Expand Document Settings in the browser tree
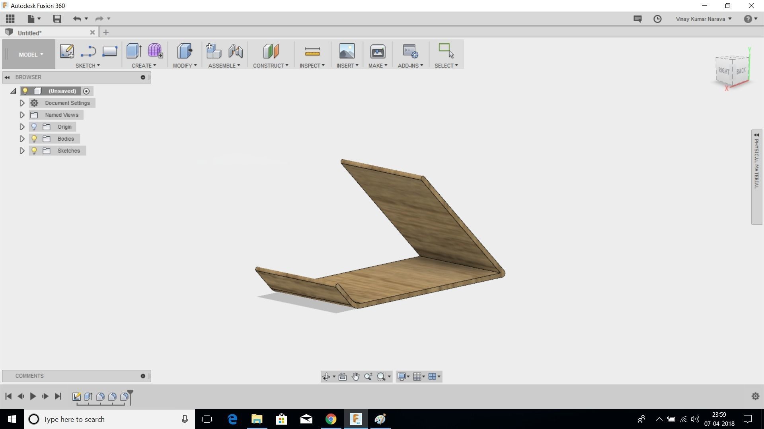764x429 pixels. point(22,103)
